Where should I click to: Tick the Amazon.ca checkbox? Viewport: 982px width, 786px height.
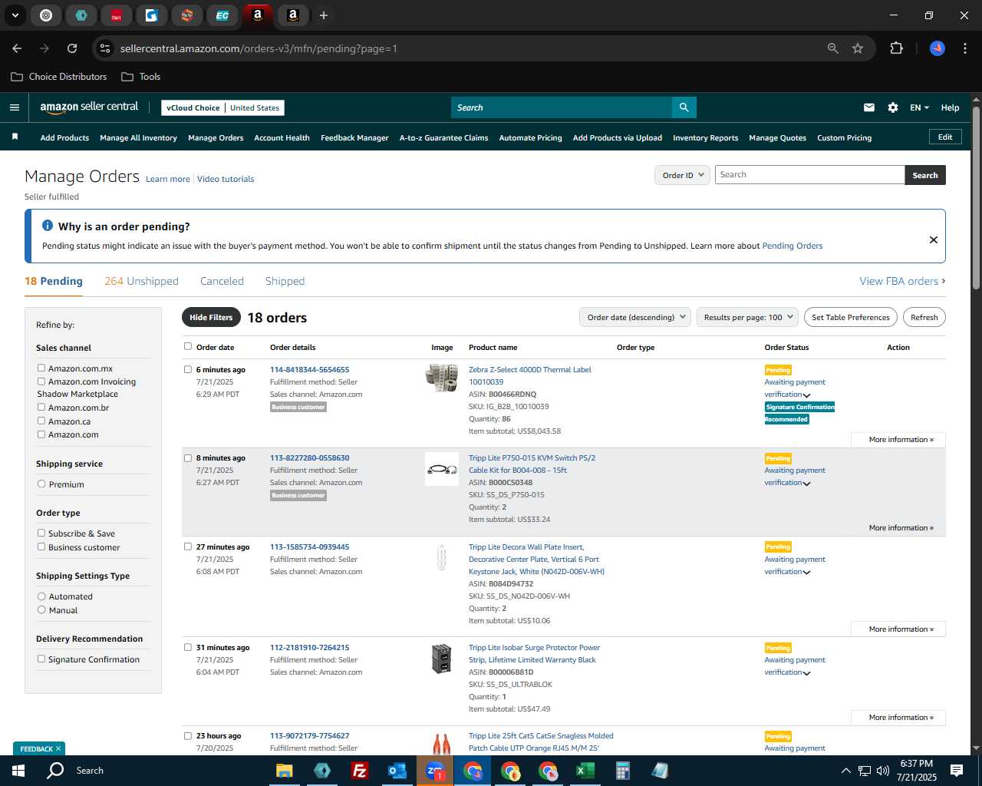tap(41, 421)
